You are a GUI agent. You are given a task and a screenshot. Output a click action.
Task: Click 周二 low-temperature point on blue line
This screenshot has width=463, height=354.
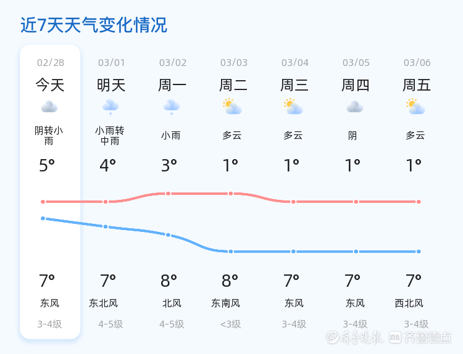231,252
